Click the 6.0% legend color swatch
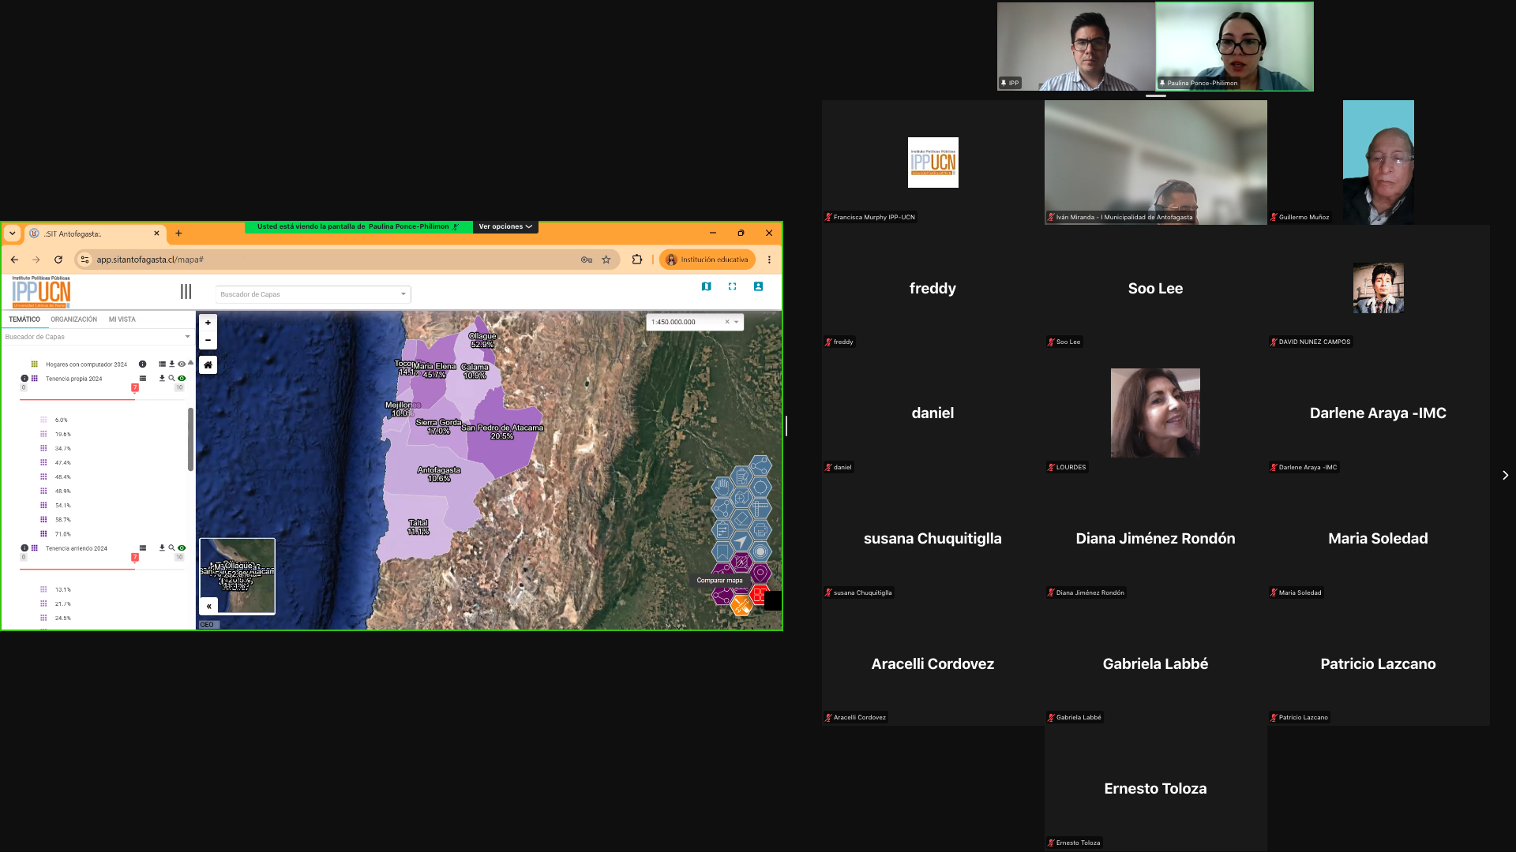Viewport: 1516px width, 852px height. (x=43, y=420)
